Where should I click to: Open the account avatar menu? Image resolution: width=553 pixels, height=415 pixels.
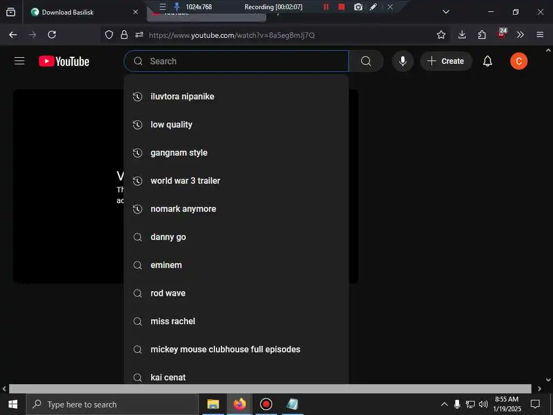[x=518, y=61]
